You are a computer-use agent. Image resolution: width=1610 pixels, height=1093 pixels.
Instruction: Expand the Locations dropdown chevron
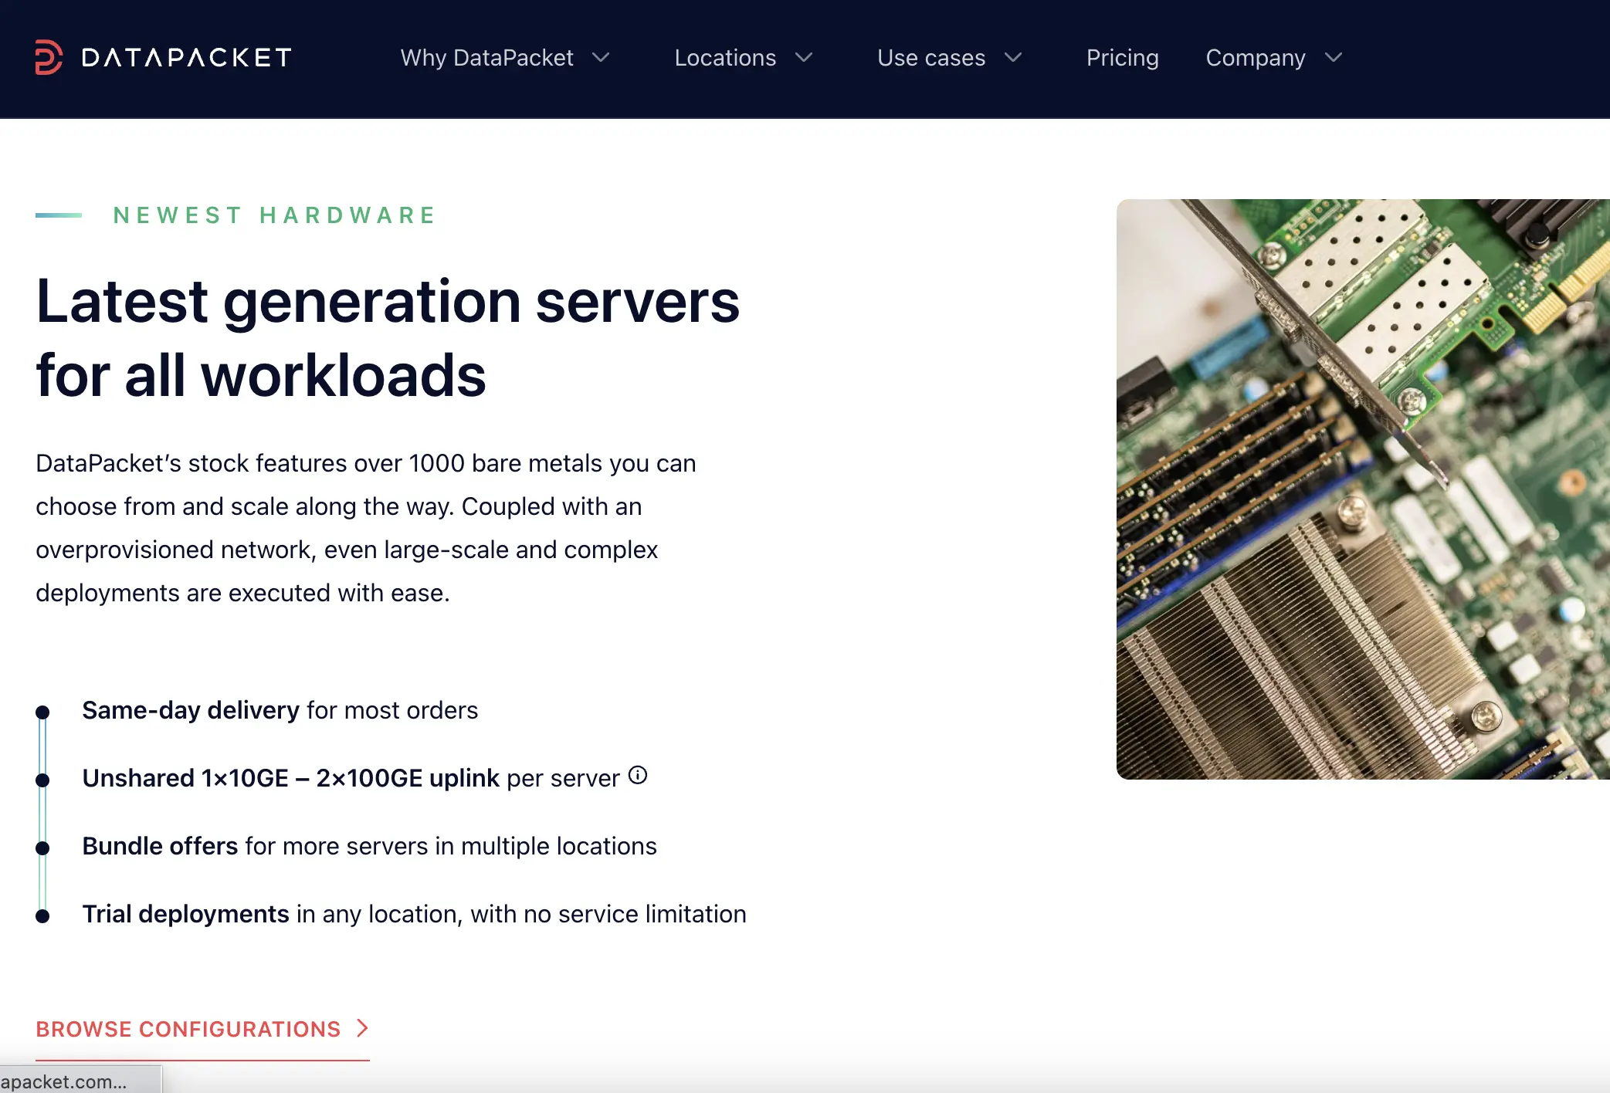pyautogui.click(x=804, y=58)
